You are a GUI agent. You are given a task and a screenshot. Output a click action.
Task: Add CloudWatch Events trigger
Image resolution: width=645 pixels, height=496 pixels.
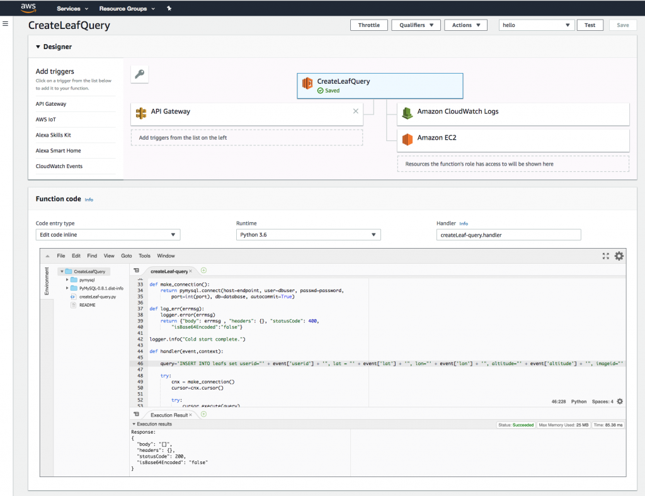click(59, 166)
